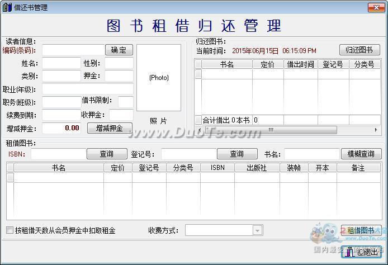The height and width of the screenshot is (265, 388).
Task: Click the door icon on the 退出 button
Action: coord(349,252)
